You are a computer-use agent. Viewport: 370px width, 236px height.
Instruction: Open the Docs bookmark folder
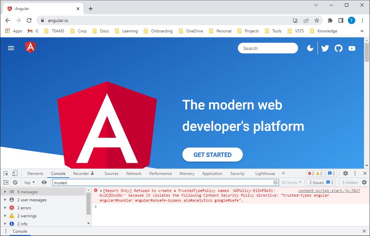coord(101,31)
